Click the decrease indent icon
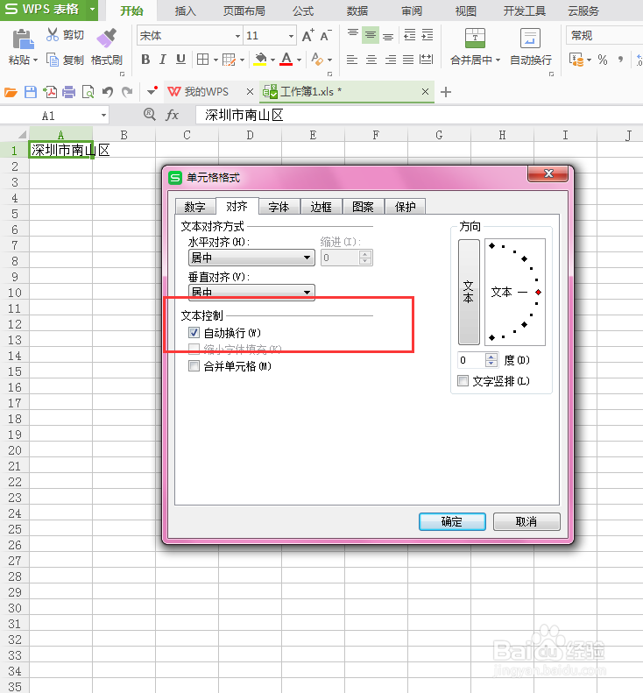 410,35
